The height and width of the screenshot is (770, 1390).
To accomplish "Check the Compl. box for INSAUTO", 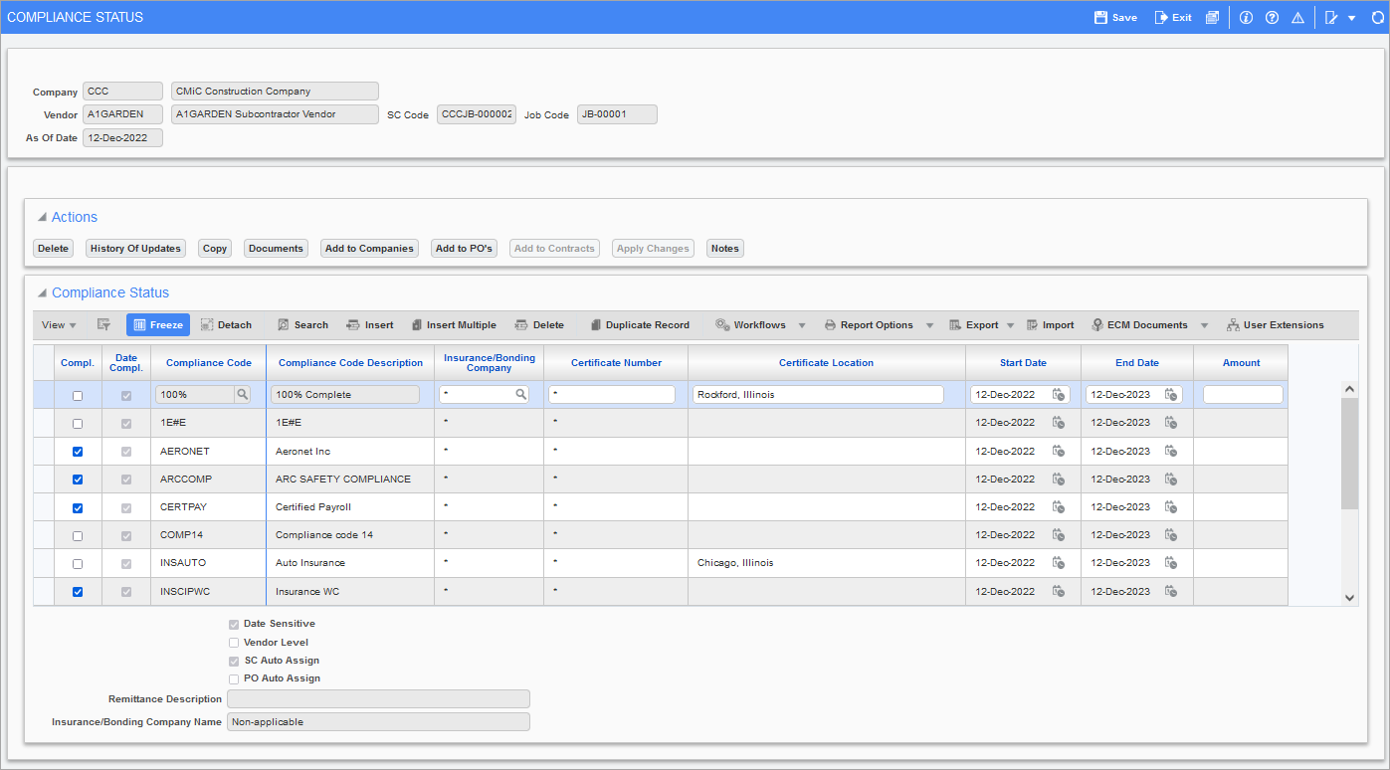I will [x=78, y=564].
